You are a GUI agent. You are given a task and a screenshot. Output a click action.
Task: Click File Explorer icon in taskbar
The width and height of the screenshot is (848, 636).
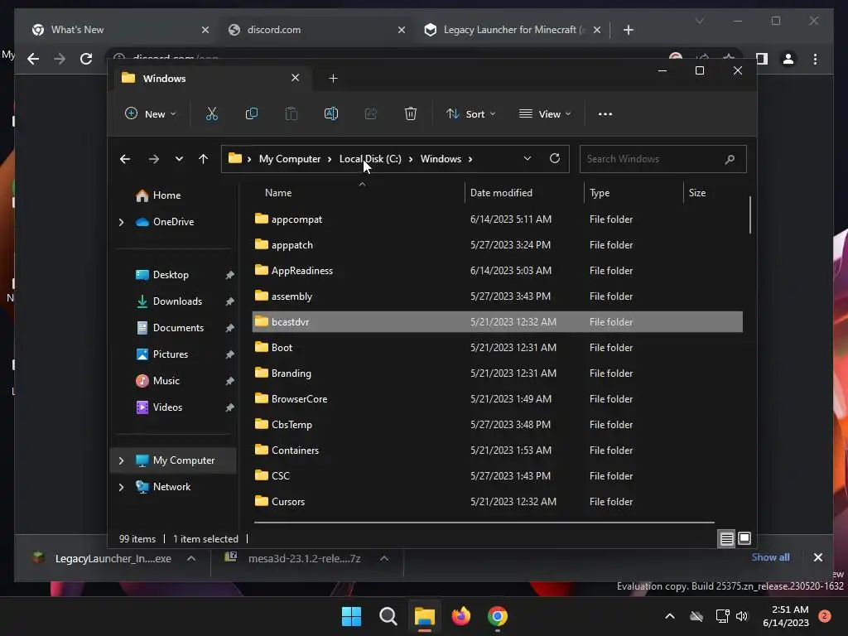click(x=425, y=616)
